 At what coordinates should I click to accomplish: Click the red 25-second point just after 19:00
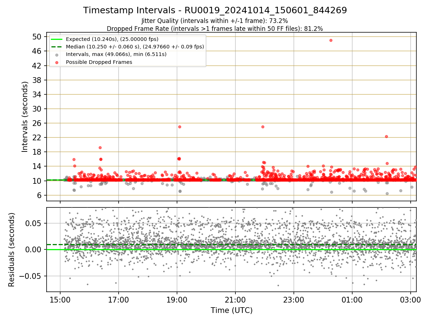[180, 127]
